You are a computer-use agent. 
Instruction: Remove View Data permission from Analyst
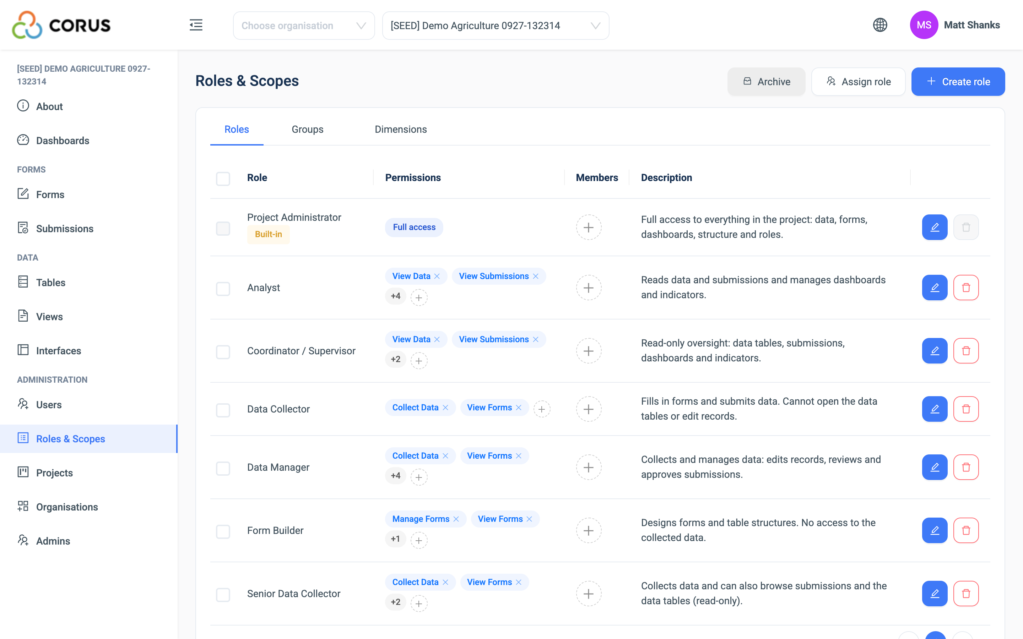tap(437, 277)
